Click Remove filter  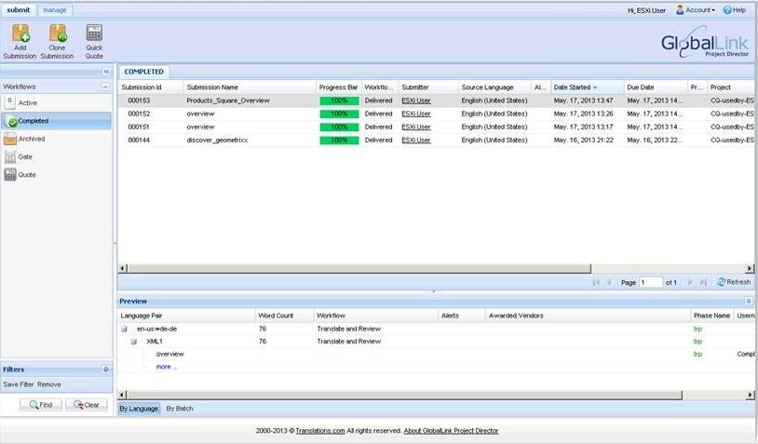(49, 384)
